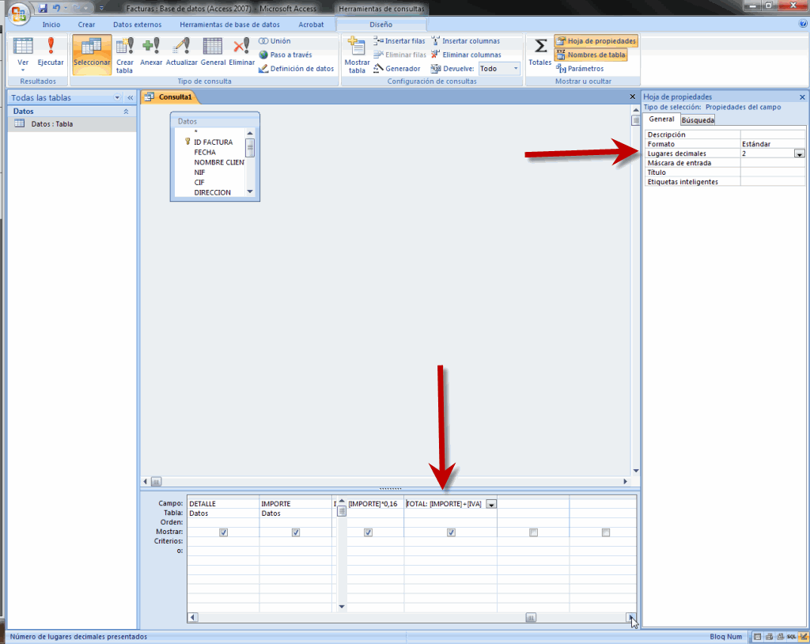Select the Eliminar delete query icon
Image resolution: width=810 pixels, height=644 pixels.
pyautogui.click(x=241, y=52)
